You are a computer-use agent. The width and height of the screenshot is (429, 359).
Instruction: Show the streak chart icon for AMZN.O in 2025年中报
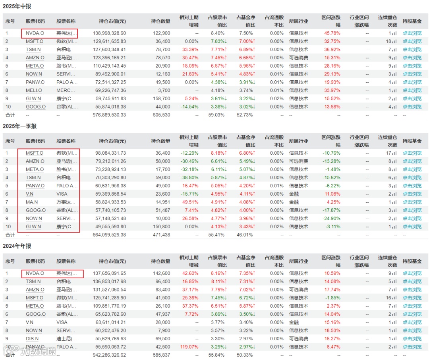tap(394, 58)
